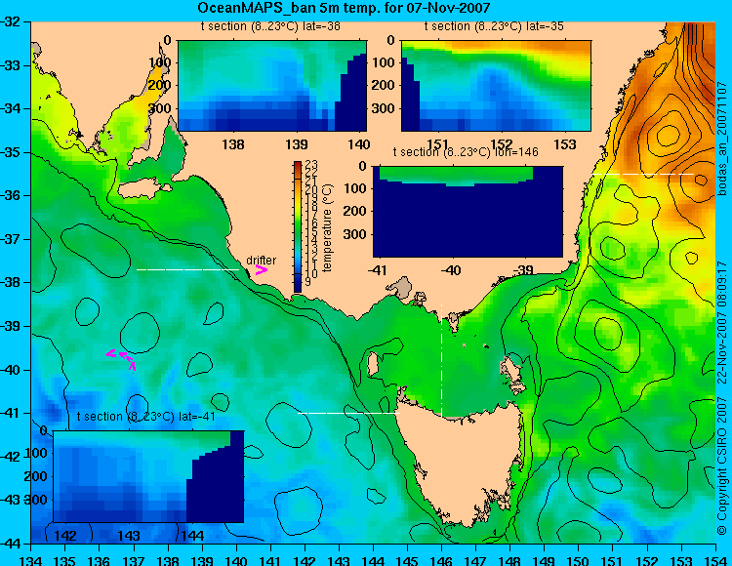Click the 't section (8..23°C) lat=-38' caption
Viewport: 732px width, 566px height.
coord(270,26)
